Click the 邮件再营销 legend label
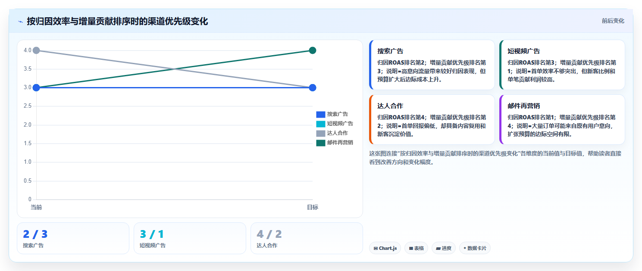Screen dimensions: 642x271 (340, 143)
